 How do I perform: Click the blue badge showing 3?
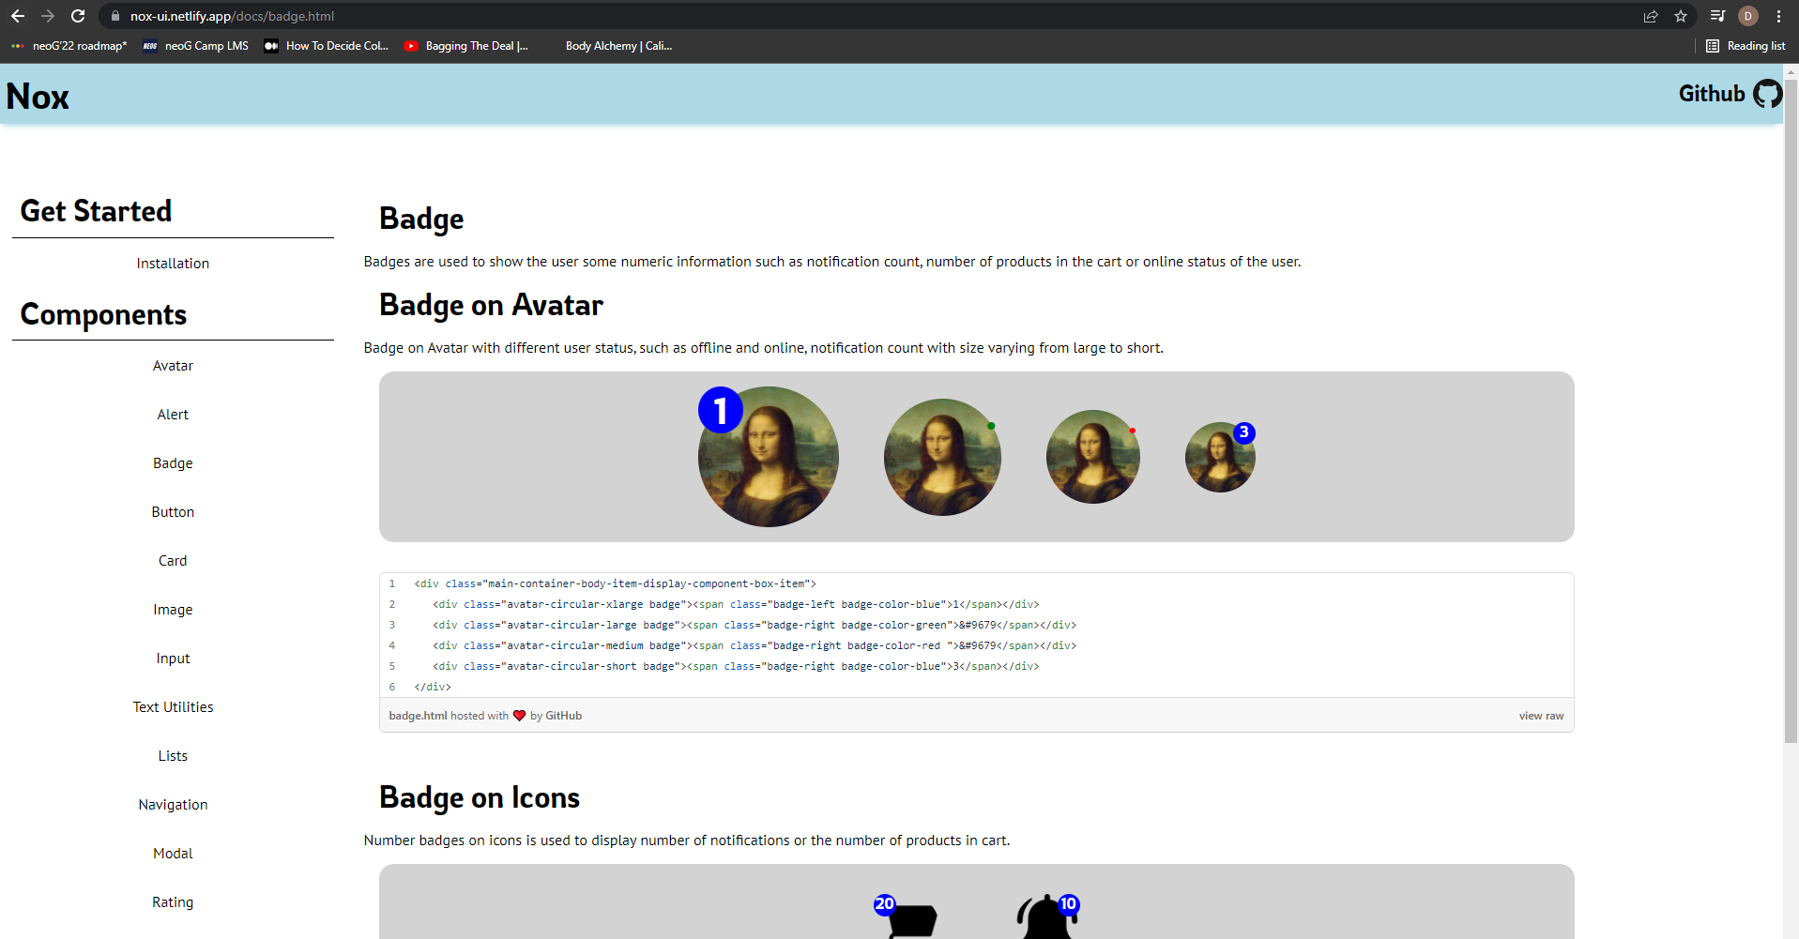point(1244,432)
